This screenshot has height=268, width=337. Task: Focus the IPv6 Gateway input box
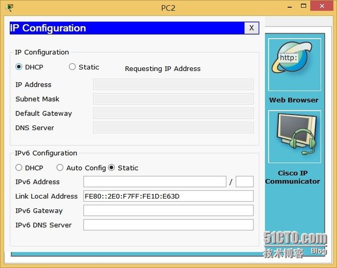(168, 210)
